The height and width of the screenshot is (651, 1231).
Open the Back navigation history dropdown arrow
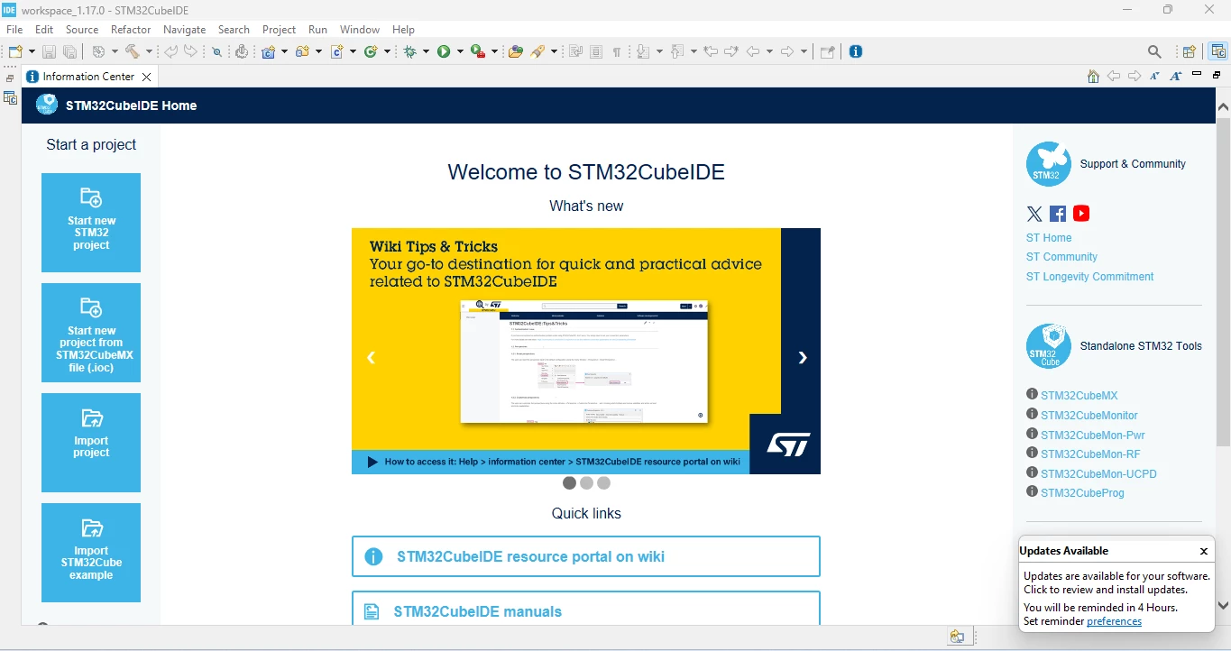click(x=769, y=52)
